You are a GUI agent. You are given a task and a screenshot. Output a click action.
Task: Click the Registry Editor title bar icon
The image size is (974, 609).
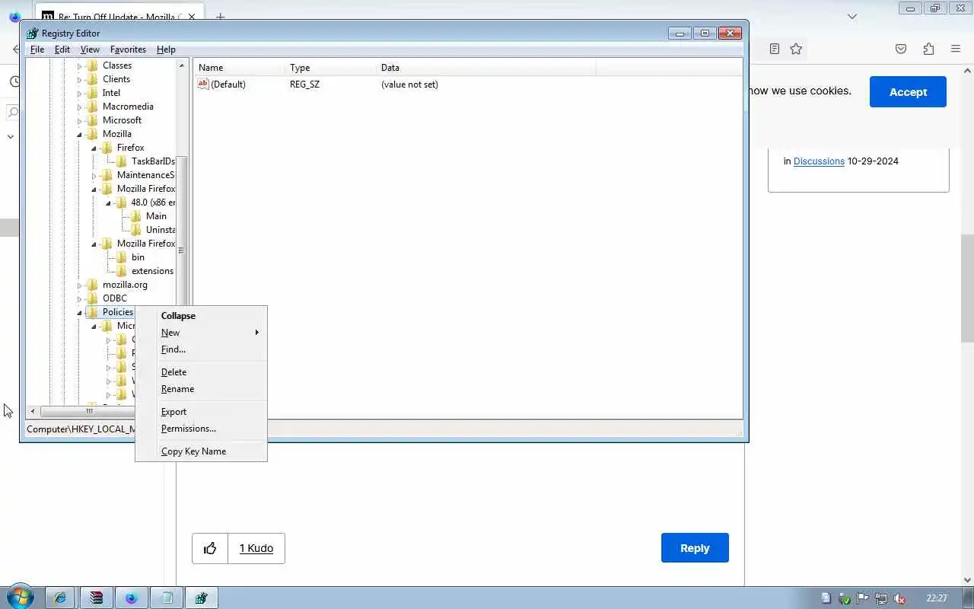tap(32, 33)
